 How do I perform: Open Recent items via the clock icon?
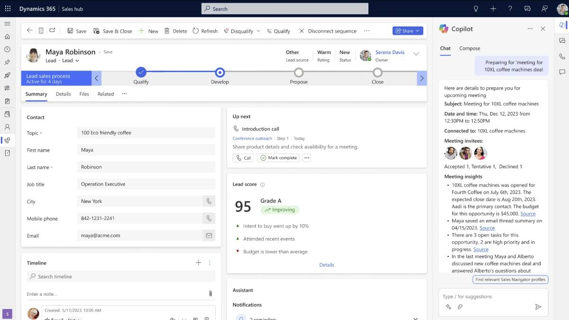coord(8,49)
